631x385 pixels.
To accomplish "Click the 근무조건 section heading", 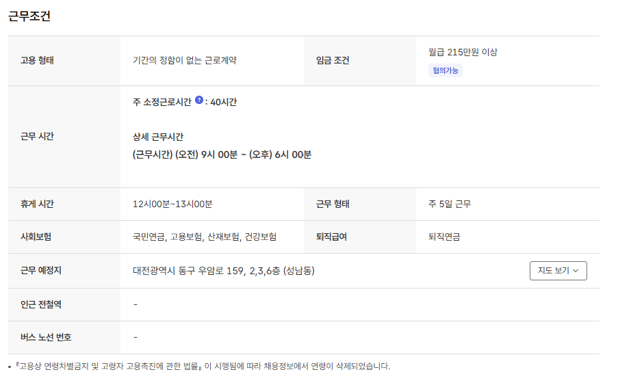I will click(29, 16).
